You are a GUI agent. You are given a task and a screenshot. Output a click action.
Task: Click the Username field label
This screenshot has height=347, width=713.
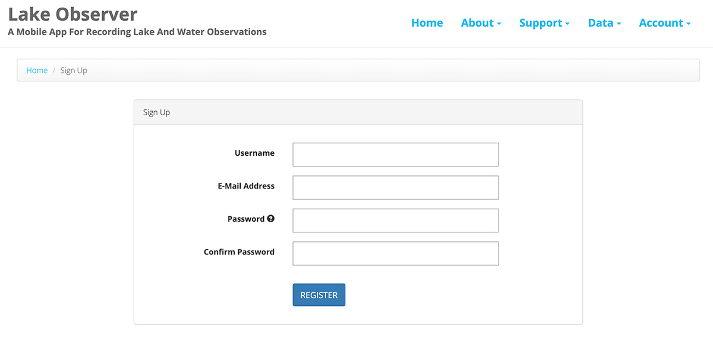click(254, 153)
